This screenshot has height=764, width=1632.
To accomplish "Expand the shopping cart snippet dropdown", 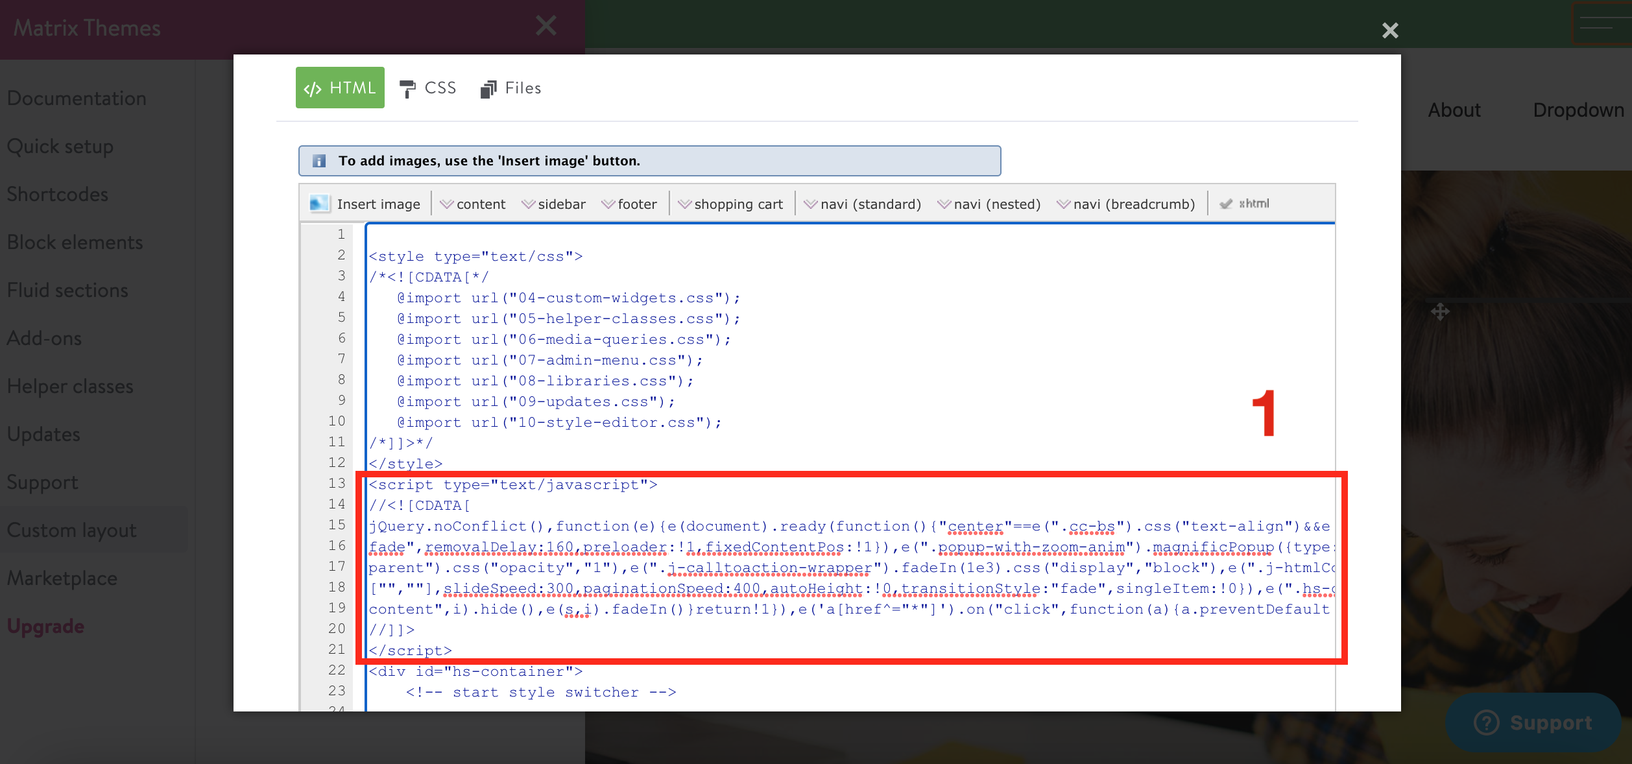I will click(685, 203).
